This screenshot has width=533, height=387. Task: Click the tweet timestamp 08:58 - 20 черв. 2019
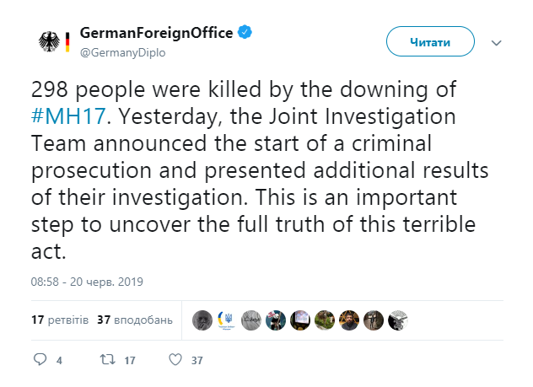[81, 279]
